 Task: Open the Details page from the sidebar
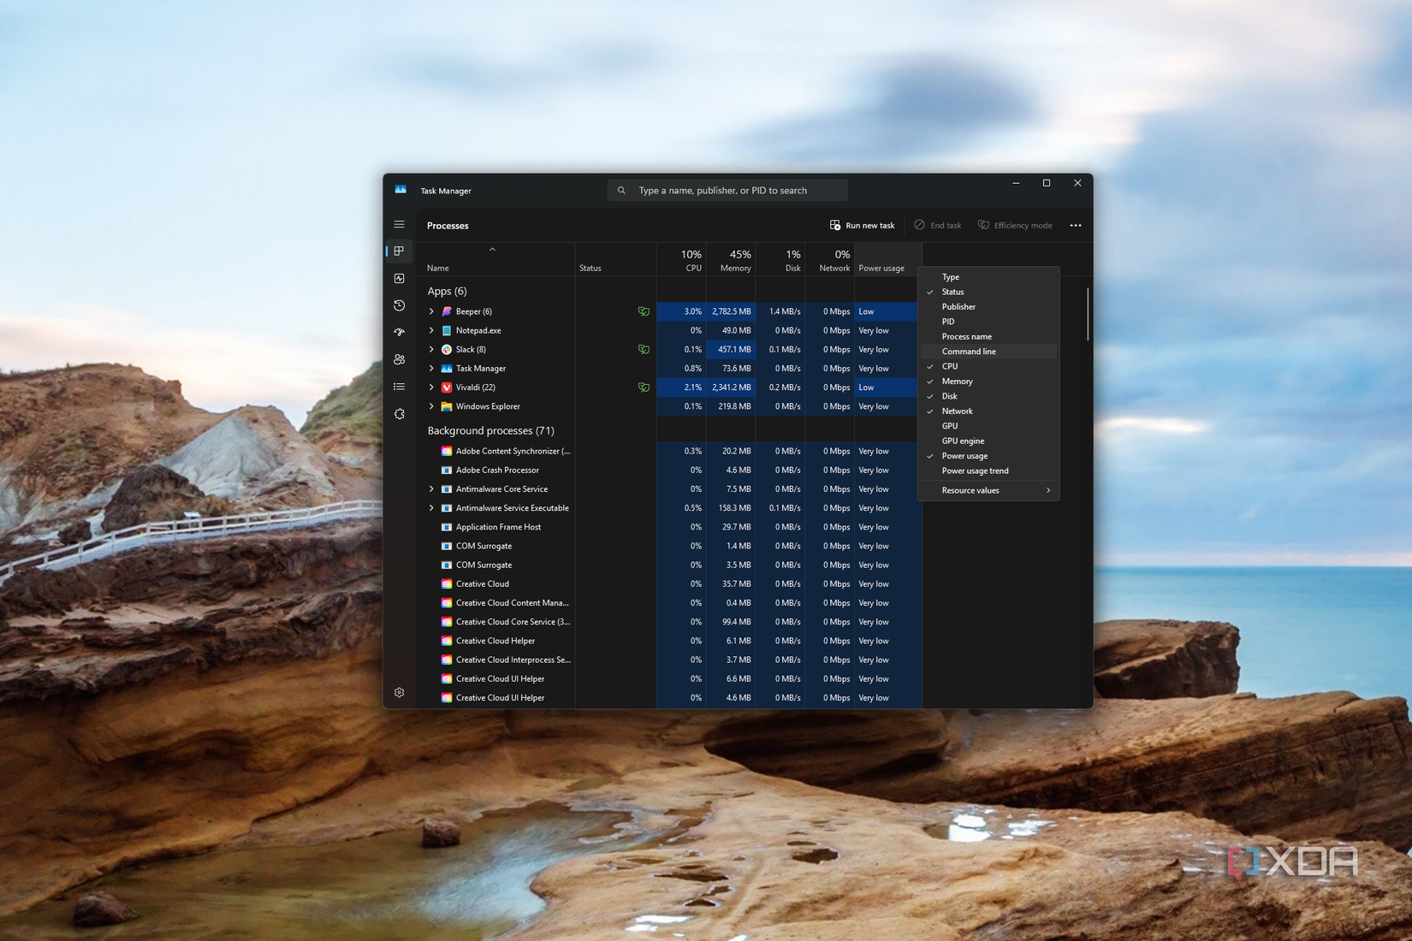[399, 386]
